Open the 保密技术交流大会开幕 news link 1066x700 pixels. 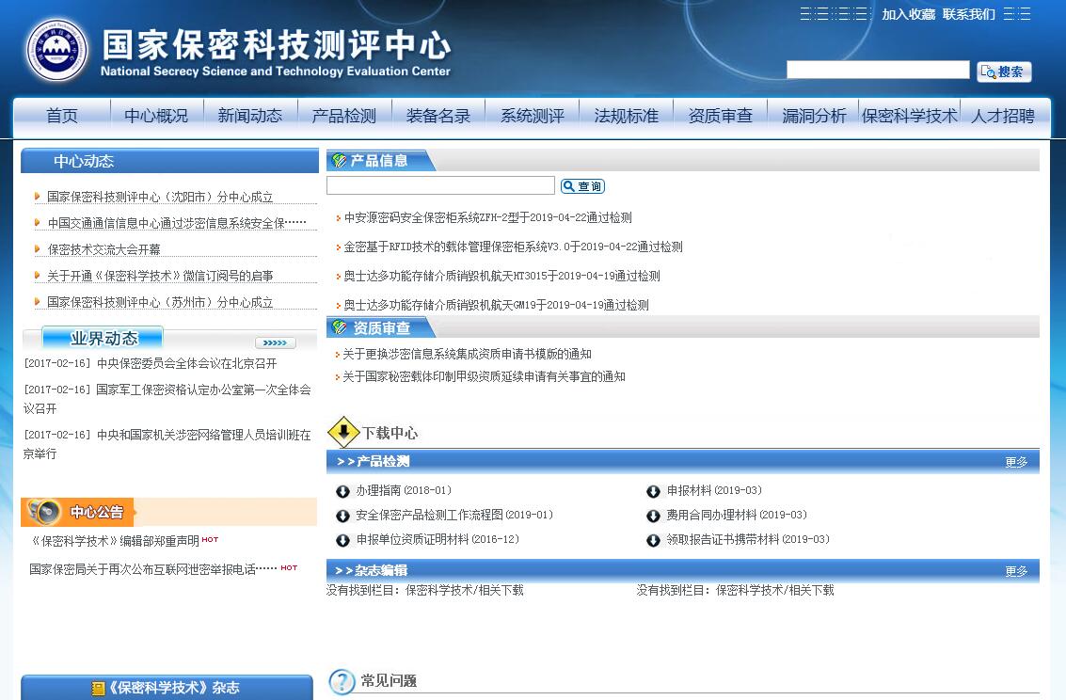click(103, 249)
